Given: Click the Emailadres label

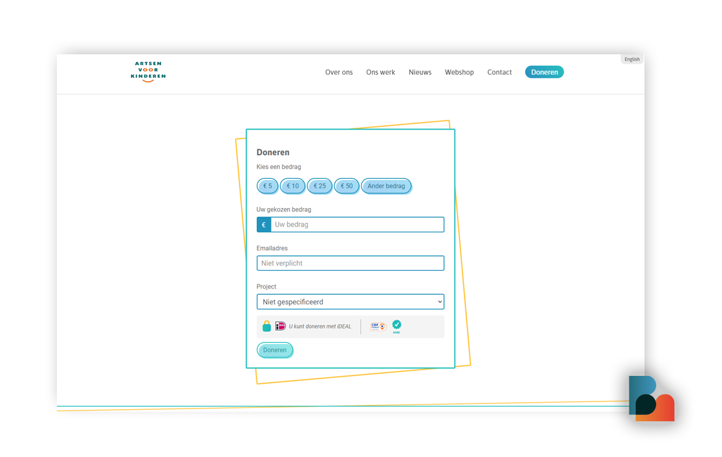Looking at the screenshot, I should click(x=272, y=248).
